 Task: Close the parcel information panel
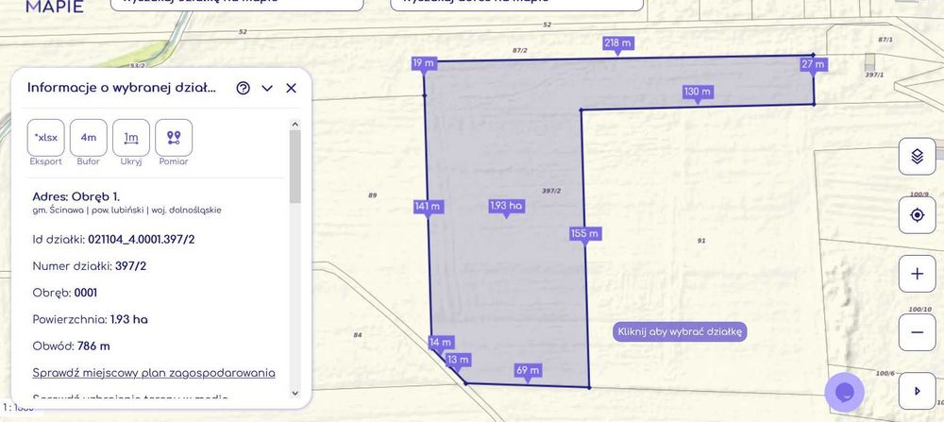coord(292,88)
